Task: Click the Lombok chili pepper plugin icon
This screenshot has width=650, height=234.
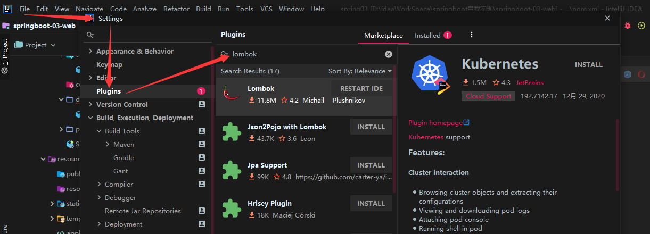Action: (232, 94)
